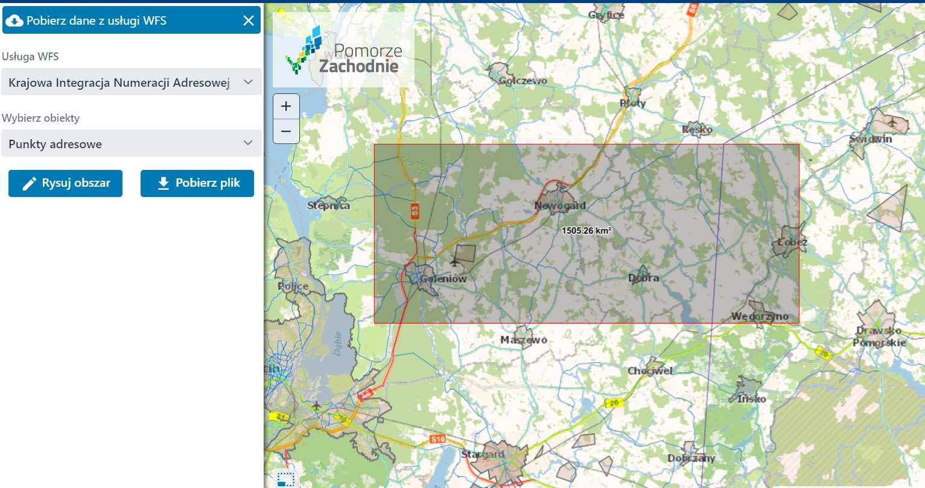Viewport: 925px width, 488px height.
Task: Open the overview map icon at bottom-left
Action: tap(285, 479)
